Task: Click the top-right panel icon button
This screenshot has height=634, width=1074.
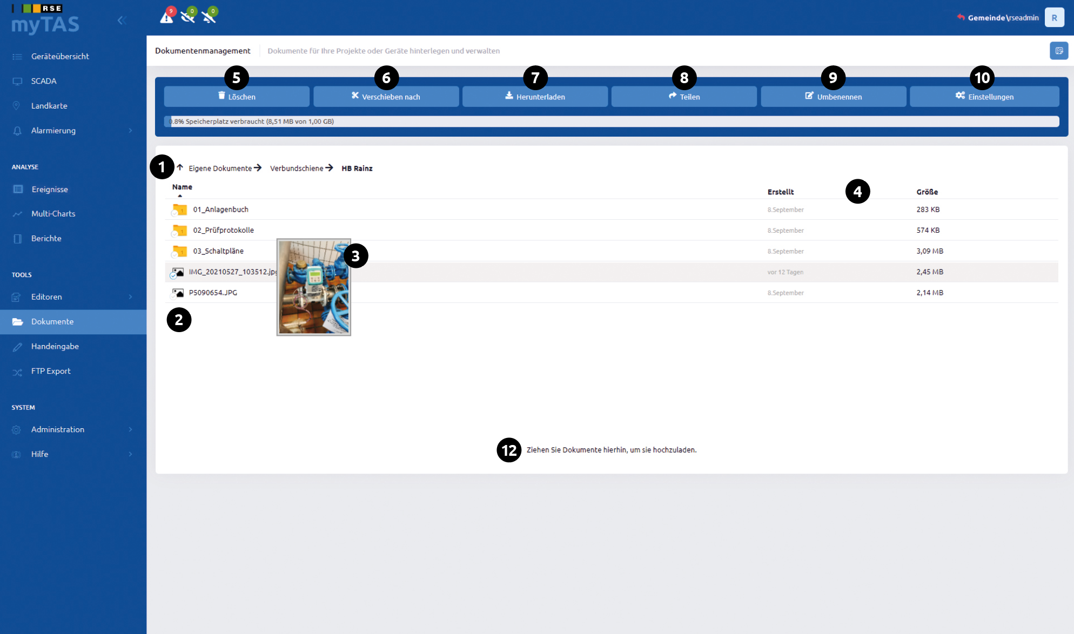Action: point(1059,51)
